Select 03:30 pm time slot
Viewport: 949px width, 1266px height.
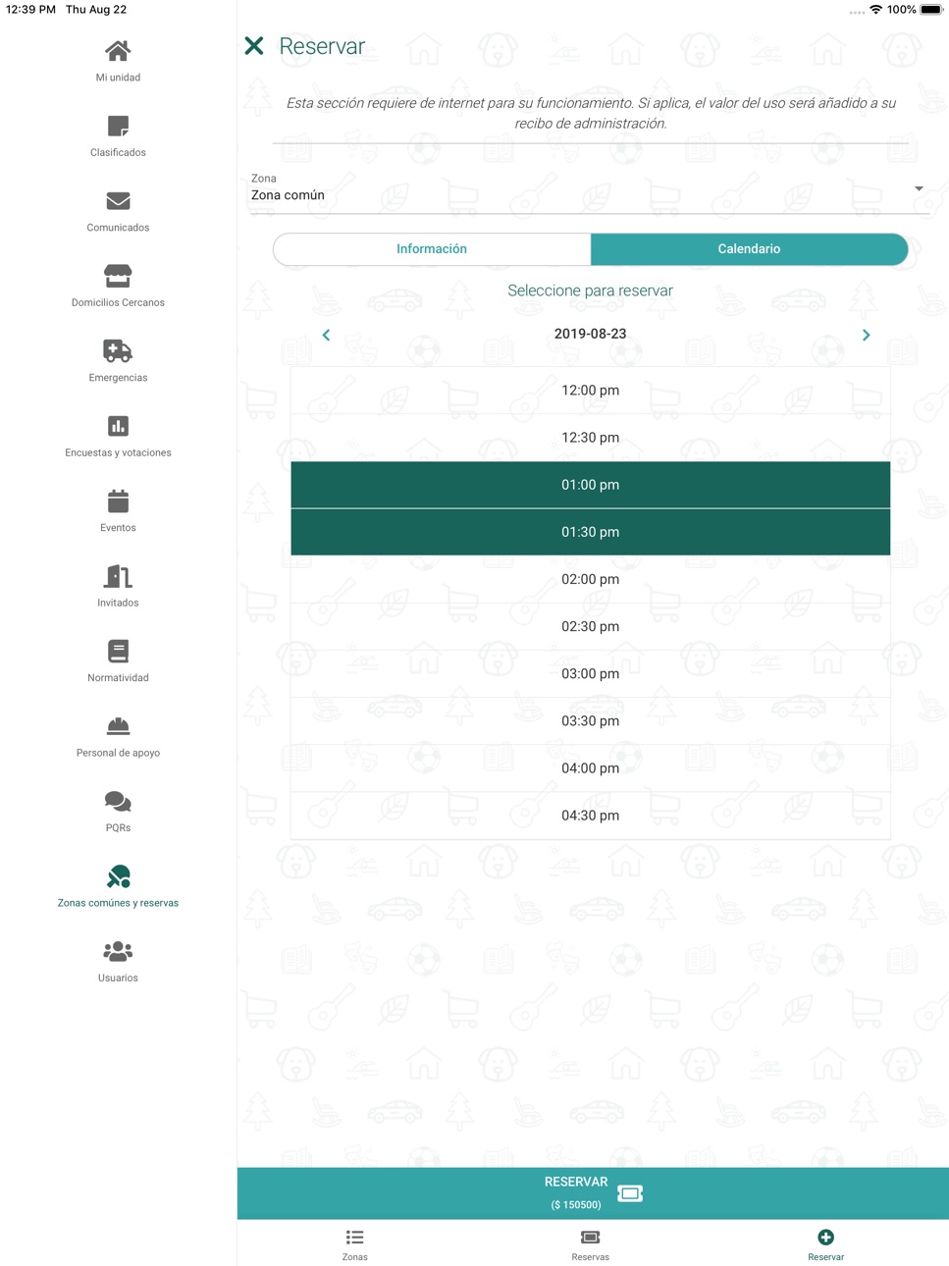(590, 720)
